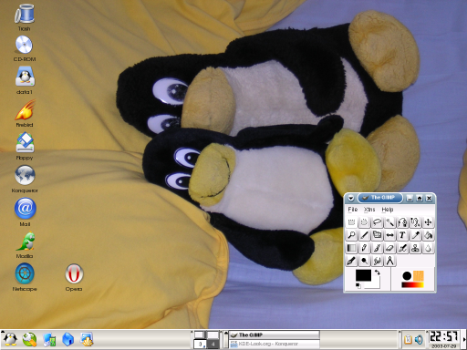Screen dimensions: 467x350
Task: Choose the Text tool in GIMP toolbox
Action: click(x=402, y=235)
